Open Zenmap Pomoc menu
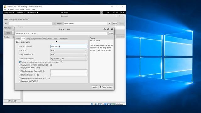Screen dimensions: 201x113 tap(26, 19)
